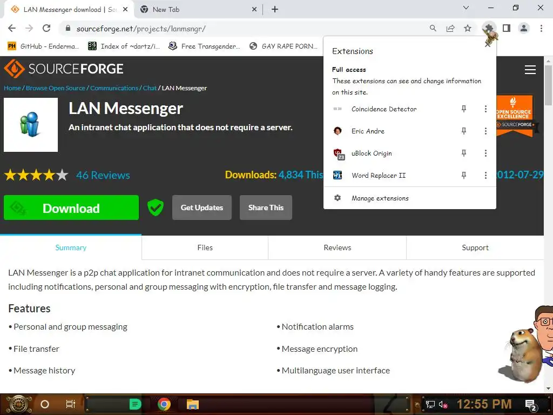Switch to the Files tab

(205, 247)
